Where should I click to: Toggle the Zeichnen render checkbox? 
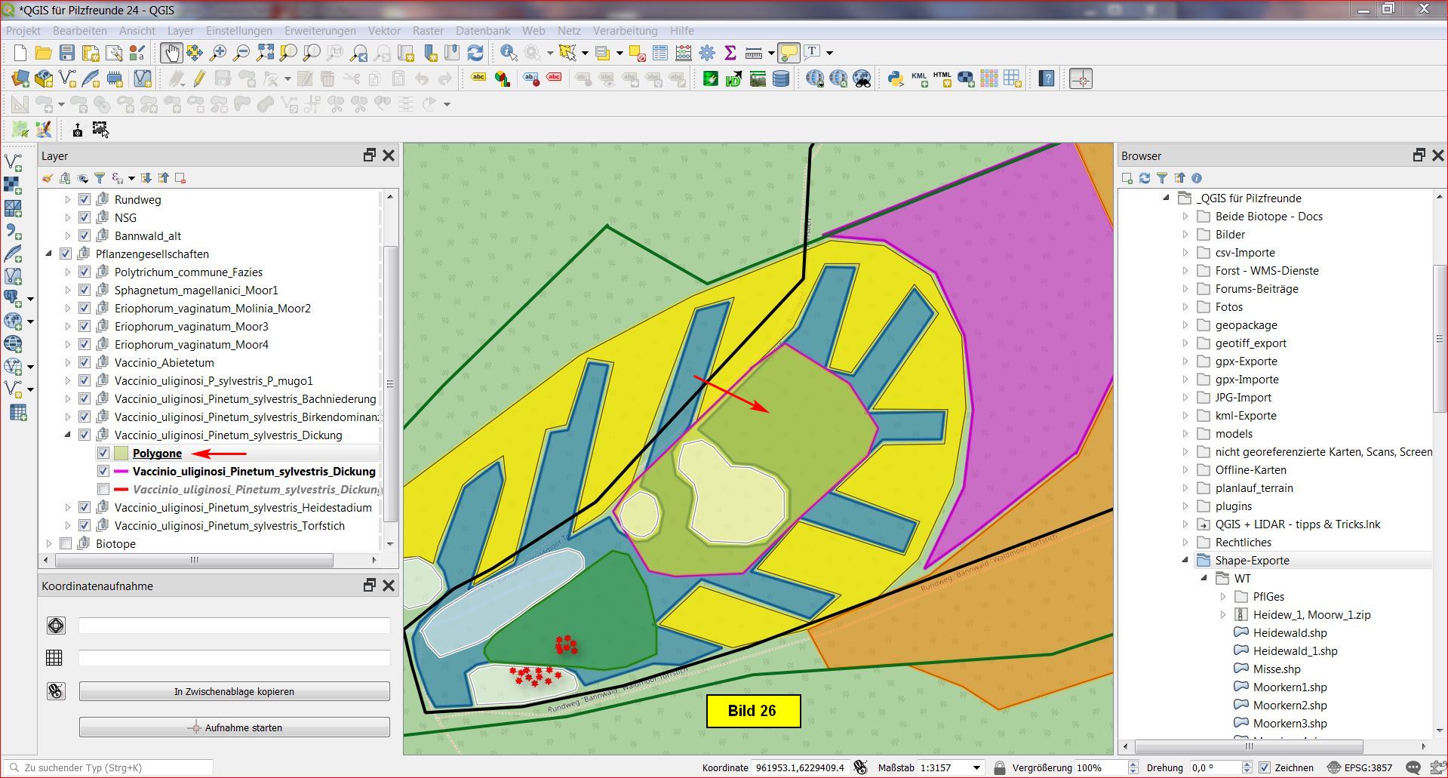[1265, 767]
